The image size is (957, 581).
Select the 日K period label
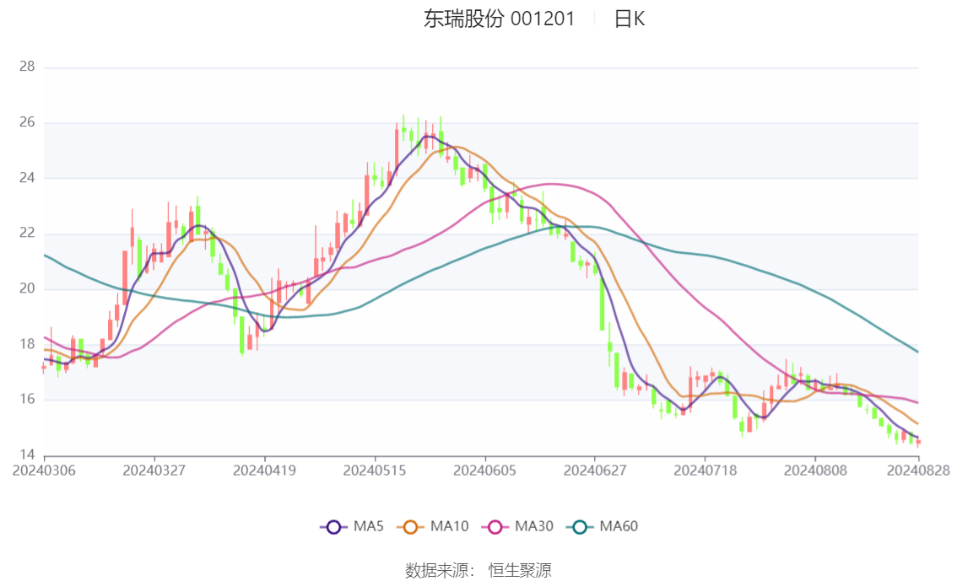click(x=630, y=19)
